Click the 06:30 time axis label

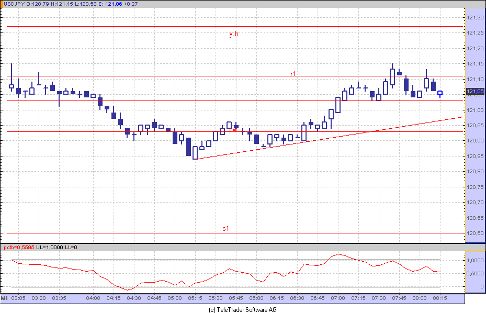(297, 298)
